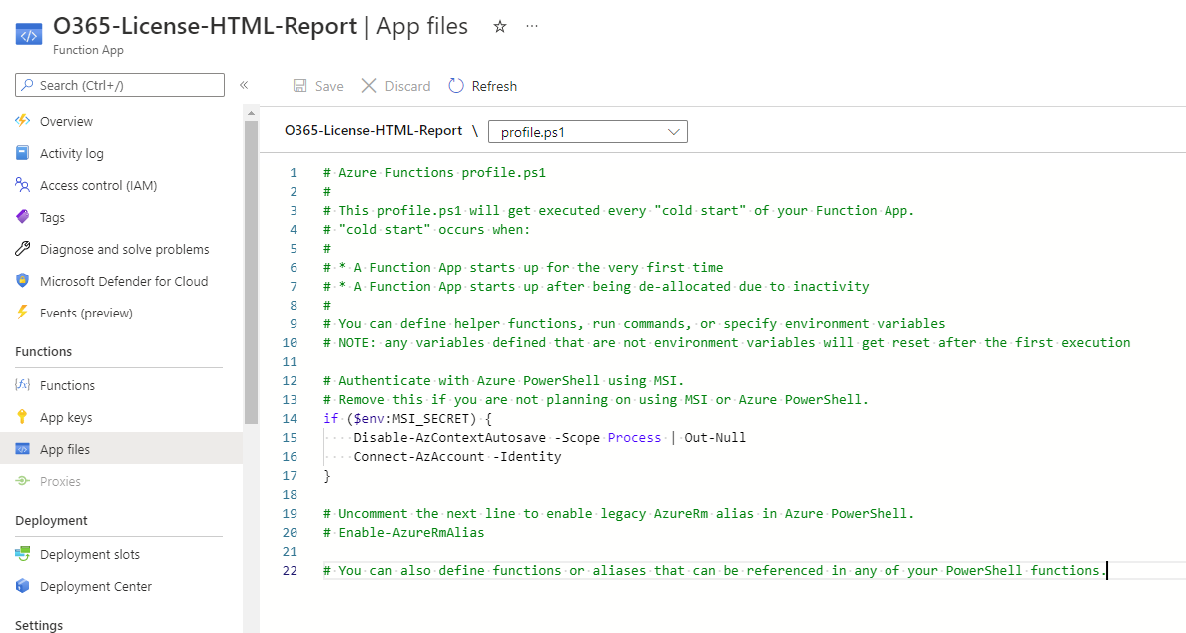Click the Refresh button label
The height and width of the screenshot is (633, 1186).
[495, 86]
